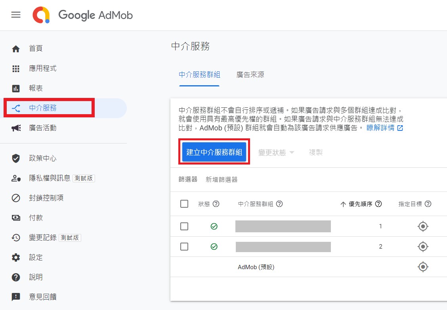This screenshot has width=447, height=310.
Task: Check the checkbox for priority 1 row
Action: coord(184,226)
